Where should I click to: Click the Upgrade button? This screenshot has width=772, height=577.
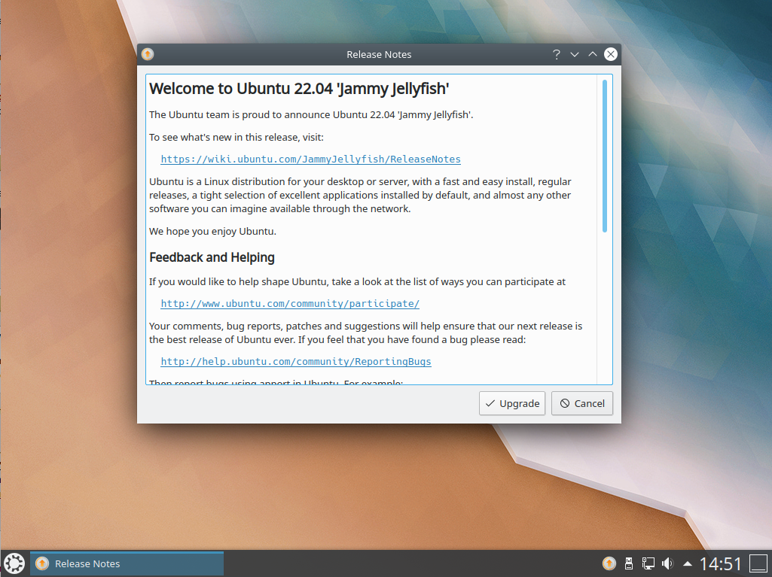pos(512,403)
